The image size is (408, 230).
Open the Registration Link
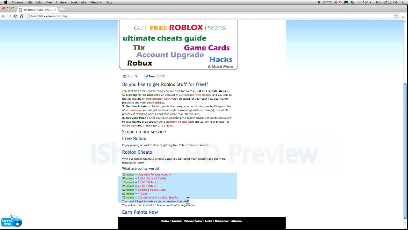point(158,99)
